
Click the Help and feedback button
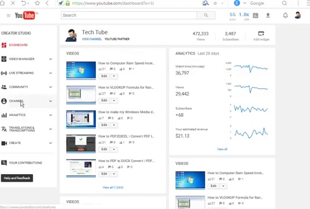[17, 178]
